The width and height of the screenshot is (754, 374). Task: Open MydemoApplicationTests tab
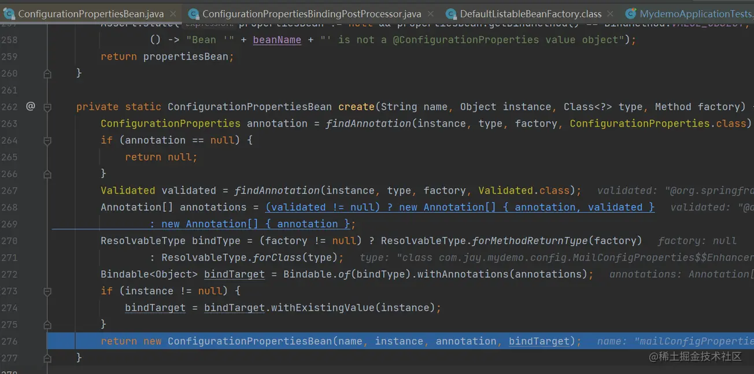tap(696, 13)
